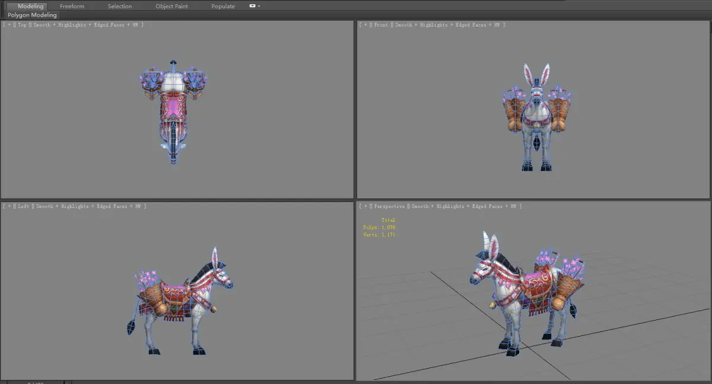Open the ribbon display options dropdown arrow

(x=259, y=6)
